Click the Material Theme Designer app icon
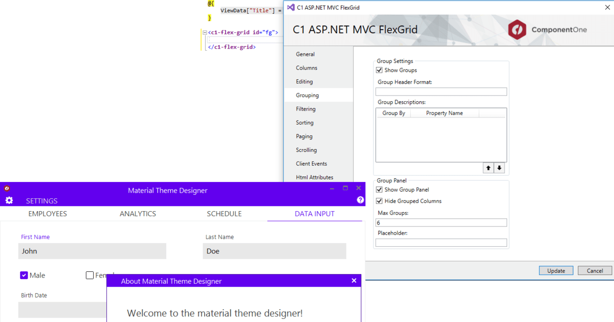 click(6, 188)
